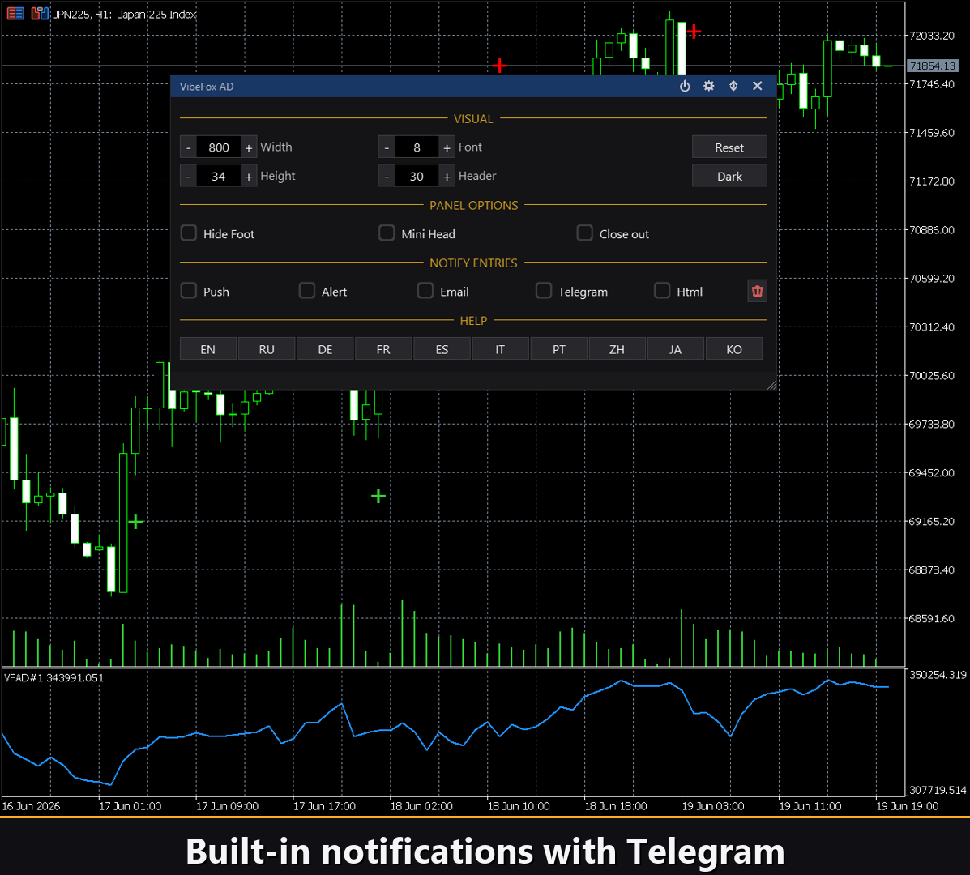Click the panel's bottom-right resize grip
Image resolution: width=970 pixels, height=875 pixels.
771,385
